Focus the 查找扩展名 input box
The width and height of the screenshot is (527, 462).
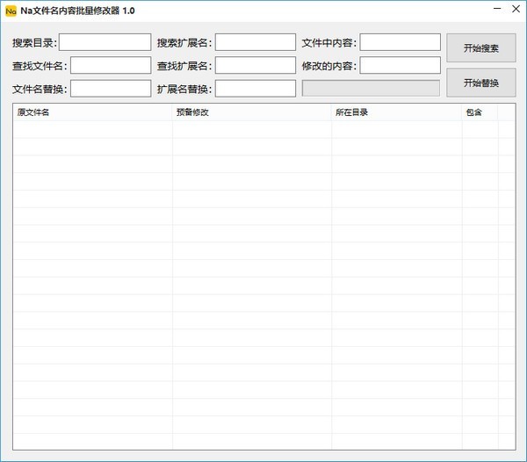(x=255, y=65)
